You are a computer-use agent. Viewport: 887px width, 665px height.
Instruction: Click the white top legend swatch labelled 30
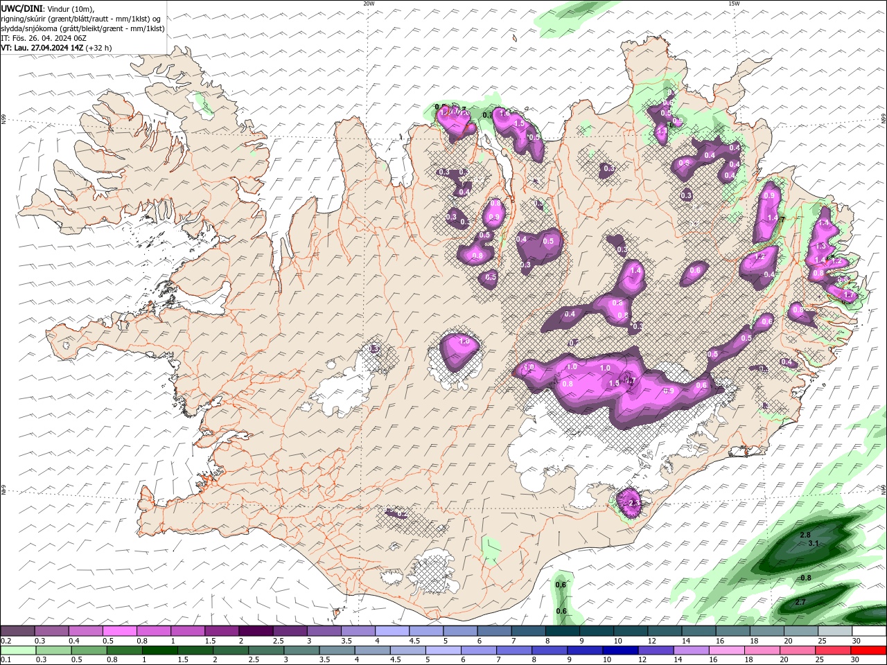click(869, 631)
